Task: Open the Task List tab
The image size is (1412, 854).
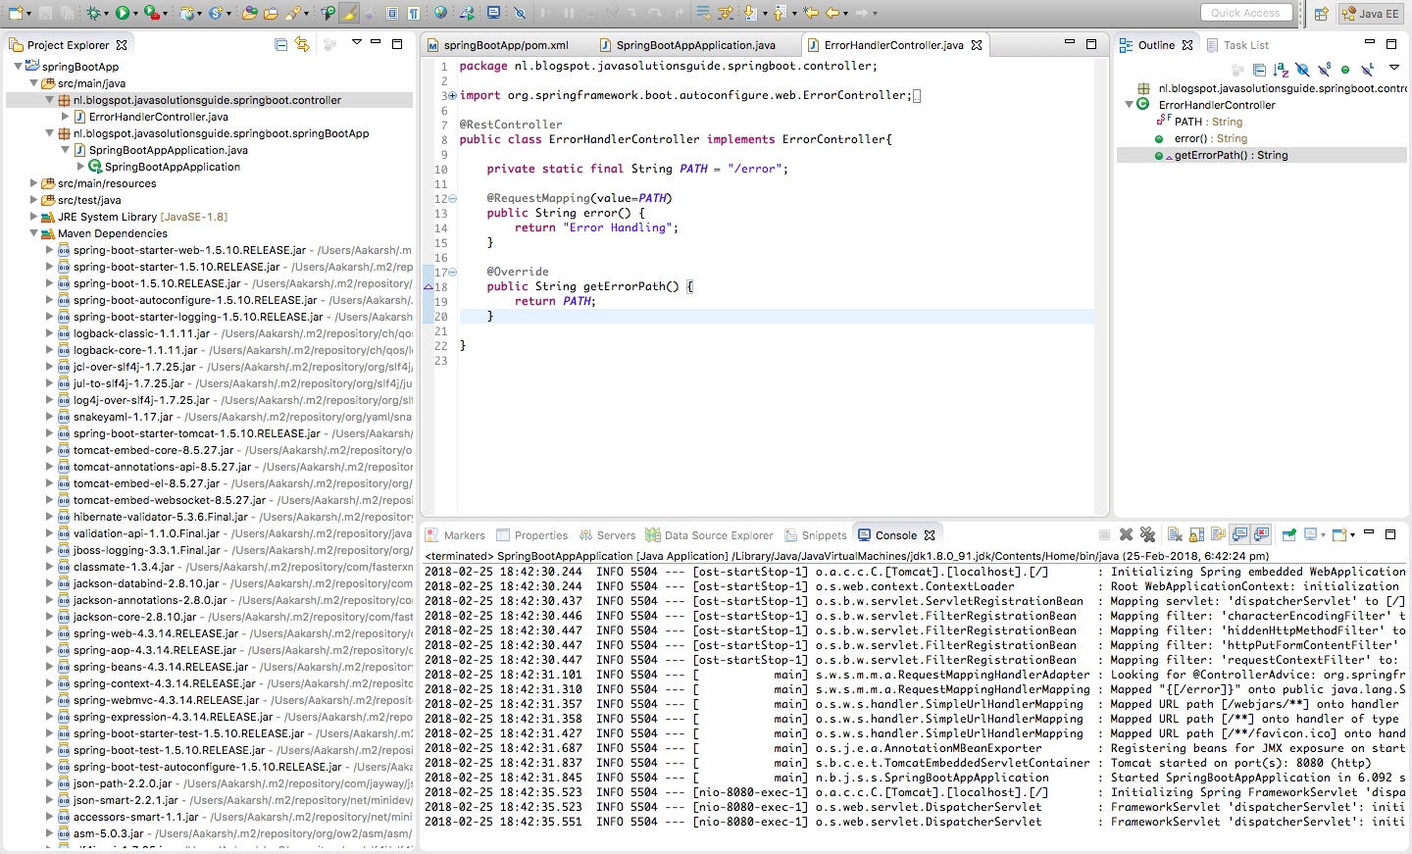Action: 1237,45
